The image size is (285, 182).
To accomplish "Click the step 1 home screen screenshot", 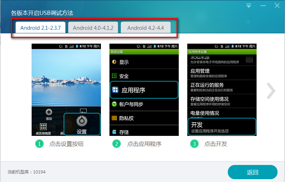I will pos(66,90).
